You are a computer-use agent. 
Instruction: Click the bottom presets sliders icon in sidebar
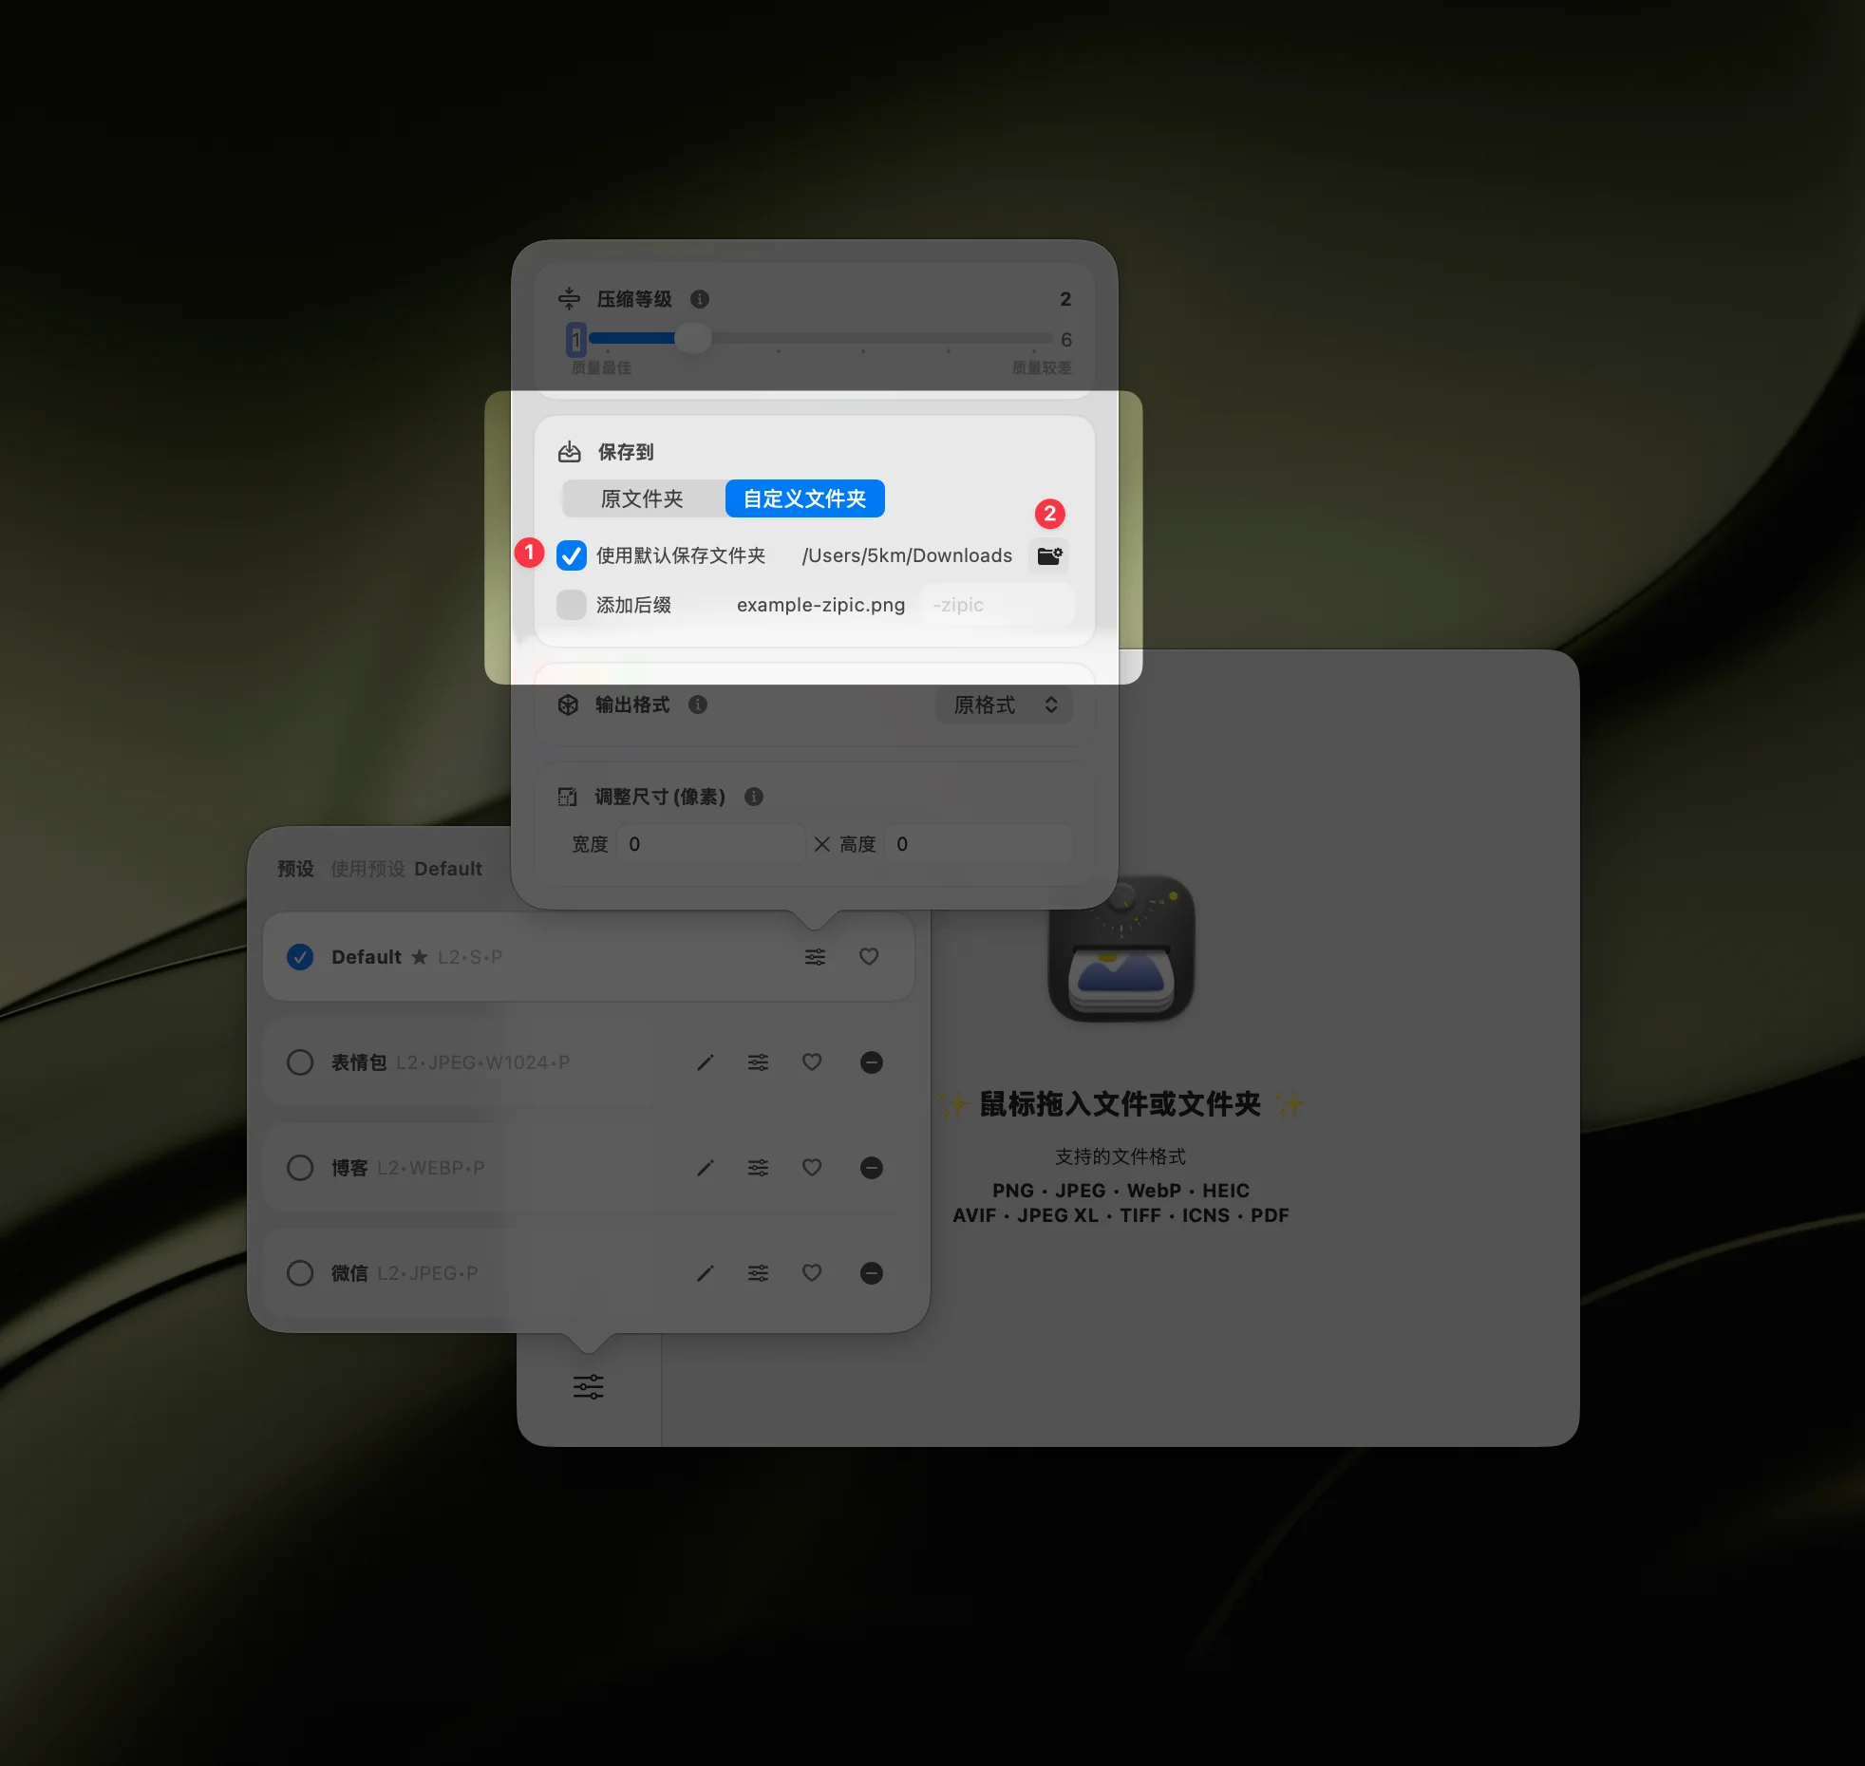(588, 1387)
